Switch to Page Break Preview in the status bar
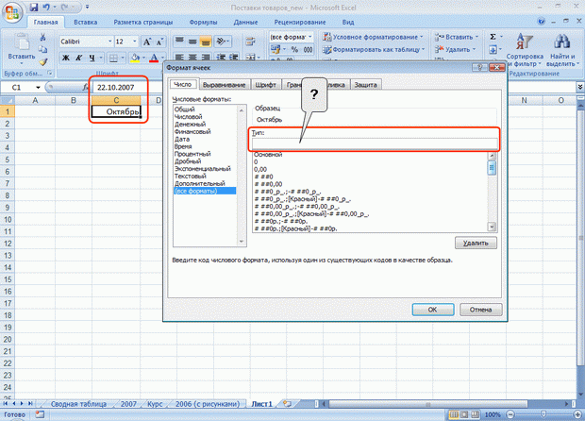This screenshot has height=421, width=585. (x=475, y=414)
